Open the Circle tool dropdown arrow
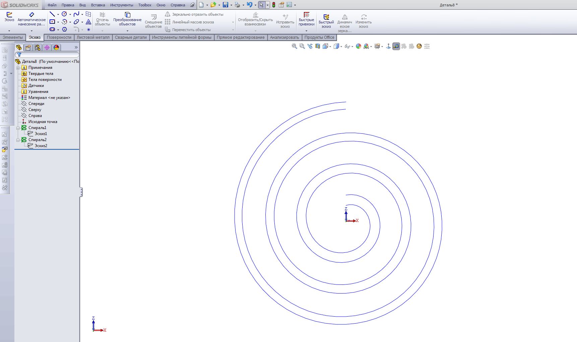The height and width of the screenshot is (342, 577). [70, 14]
